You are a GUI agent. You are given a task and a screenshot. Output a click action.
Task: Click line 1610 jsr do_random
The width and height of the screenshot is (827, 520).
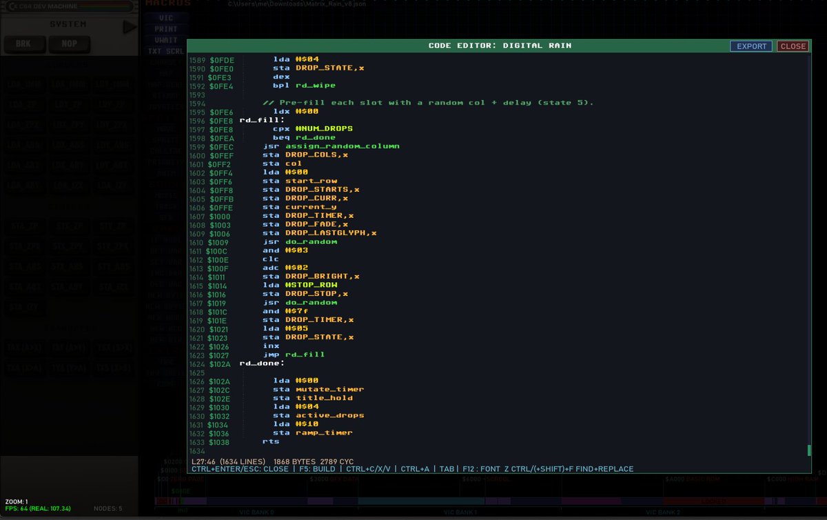click(300, 241)
